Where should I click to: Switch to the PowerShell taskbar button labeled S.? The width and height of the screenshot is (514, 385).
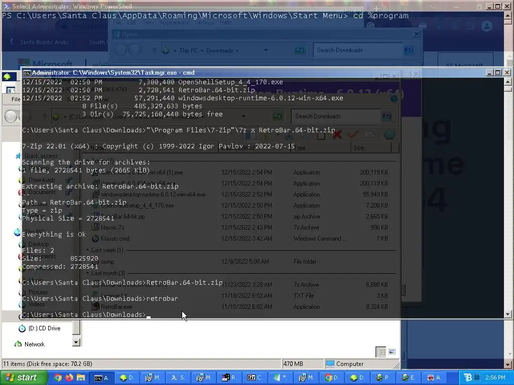click(x=178, y=377)
